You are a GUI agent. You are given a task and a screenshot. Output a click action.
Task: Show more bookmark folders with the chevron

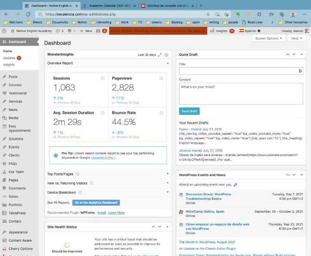pyautogui.click(x=272, y=22)
